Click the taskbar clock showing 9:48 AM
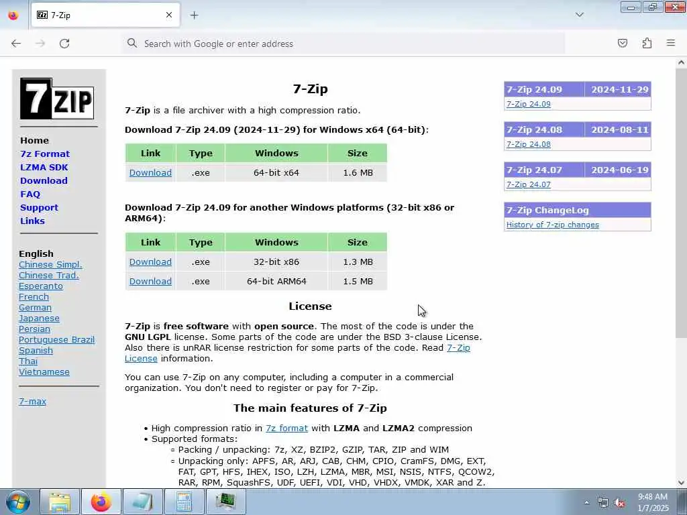 (x=653, y=502)
